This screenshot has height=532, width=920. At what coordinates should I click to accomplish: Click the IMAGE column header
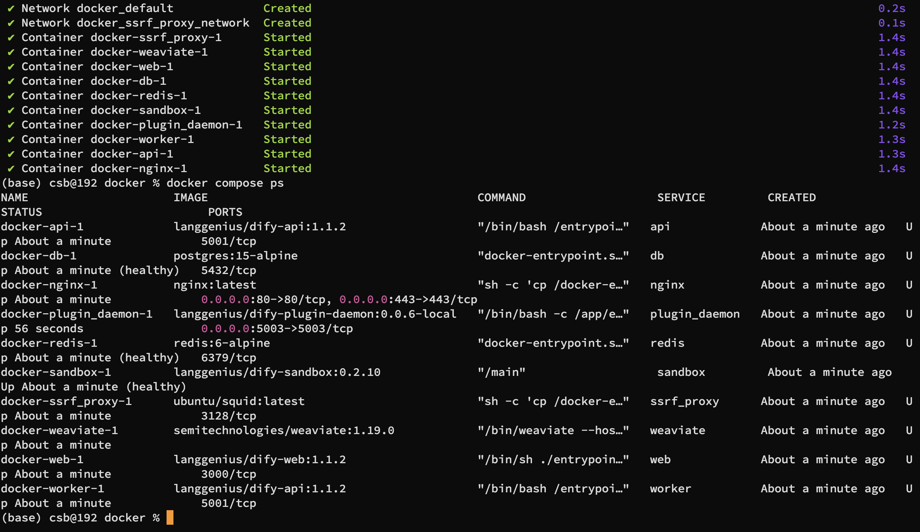[x=191, y=198]
